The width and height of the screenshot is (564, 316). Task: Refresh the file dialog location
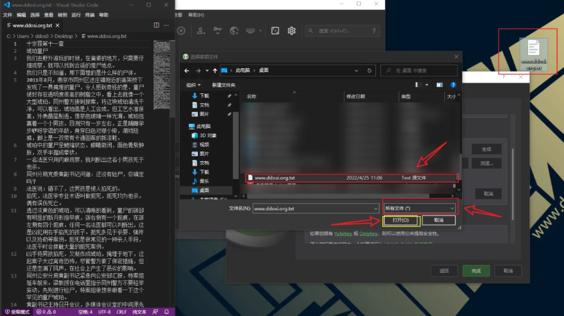tap(369, 71)
